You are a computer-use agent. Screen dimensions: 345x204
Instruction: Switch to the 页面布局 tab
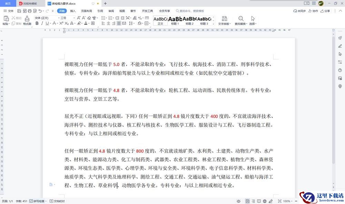click(x=87, y=11)
